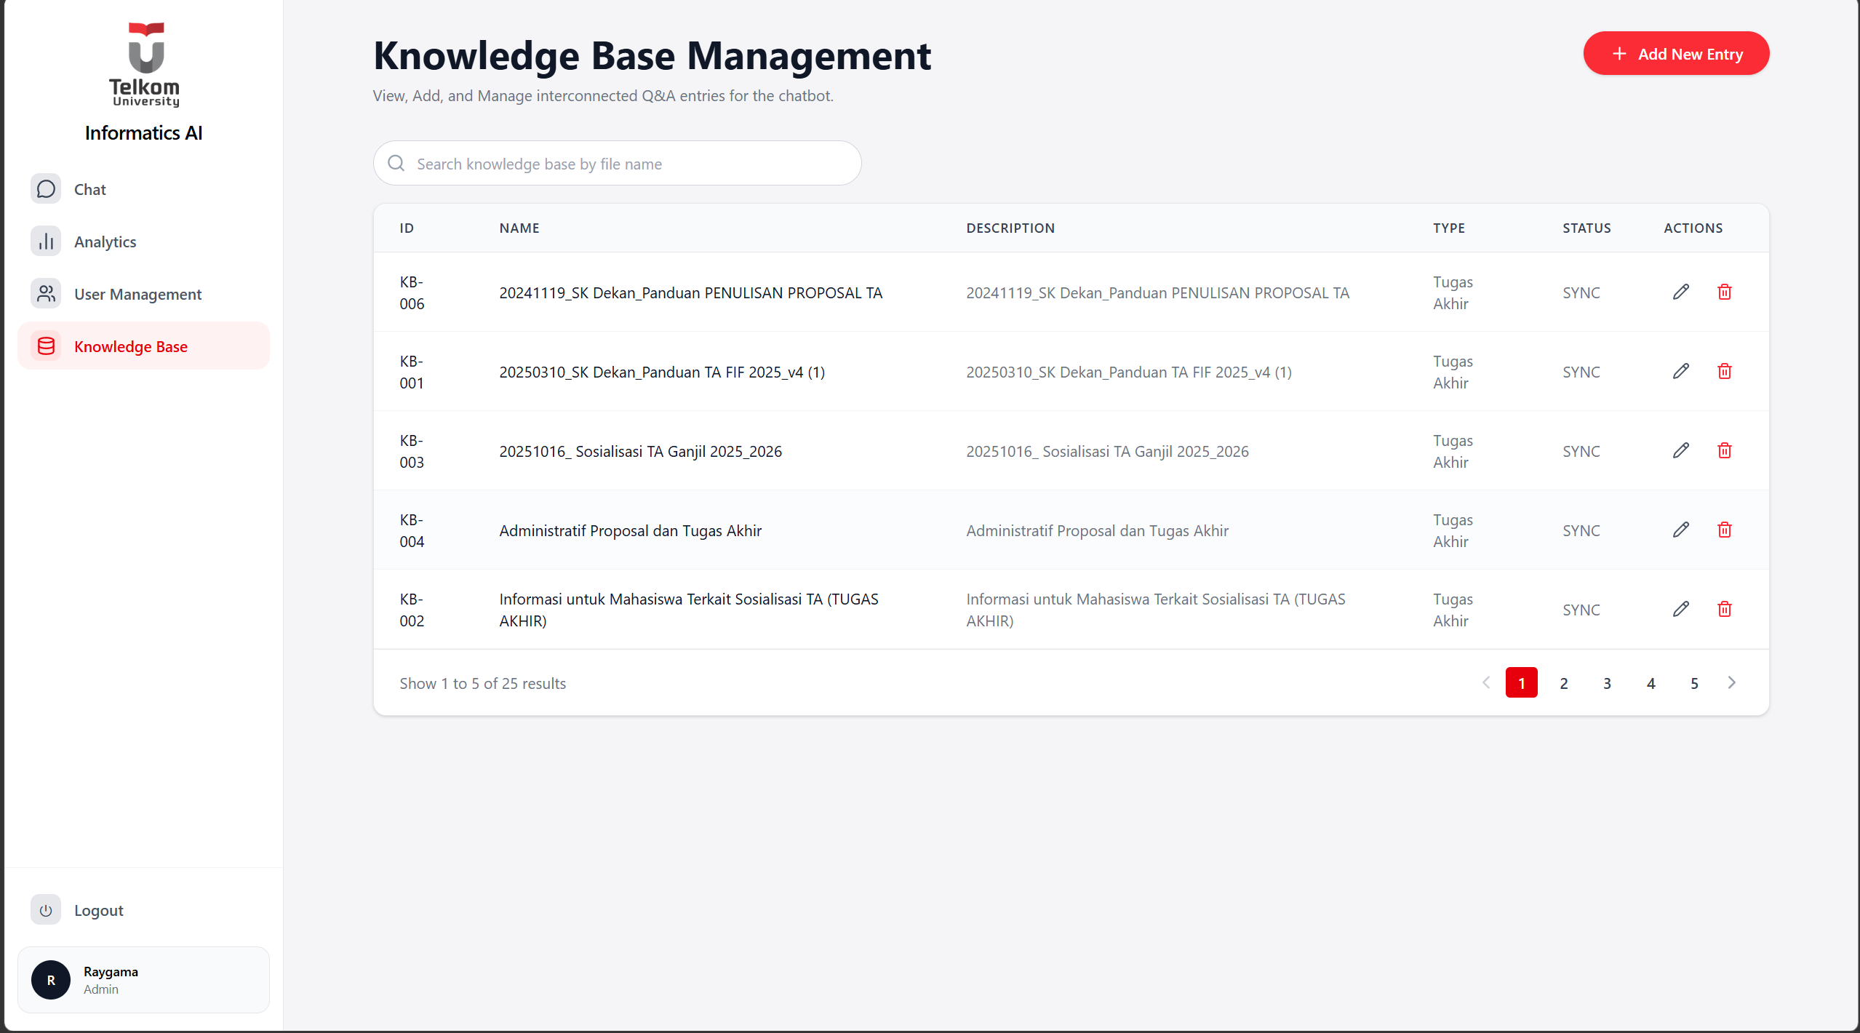The width and height of the screenshot is (1860, 1033).
Task: Click the KB-004 ID cell
Action: point(412,530)
